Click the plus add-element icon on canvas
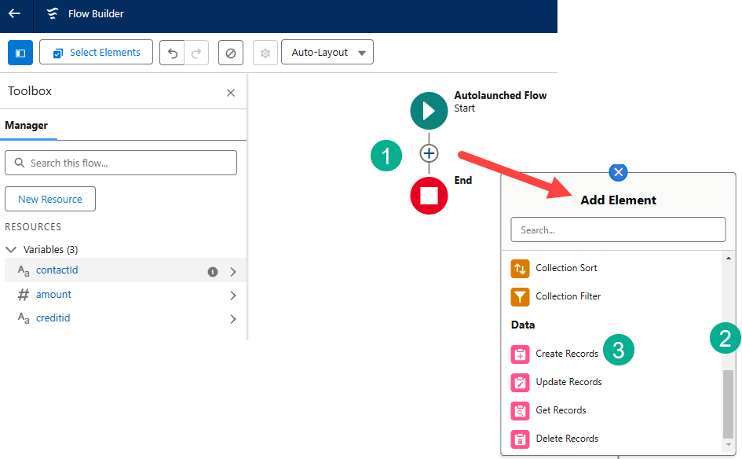This screenshot has height=459, width=742. tap(429, 153)
